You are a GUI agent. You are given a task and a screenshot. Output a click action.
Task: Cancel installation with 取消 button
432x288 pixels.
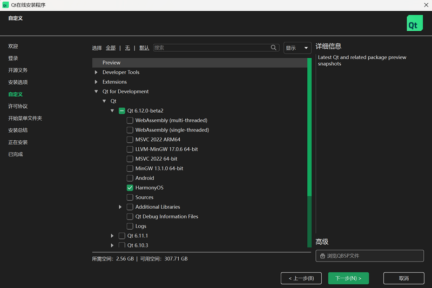tap(403, 278)
